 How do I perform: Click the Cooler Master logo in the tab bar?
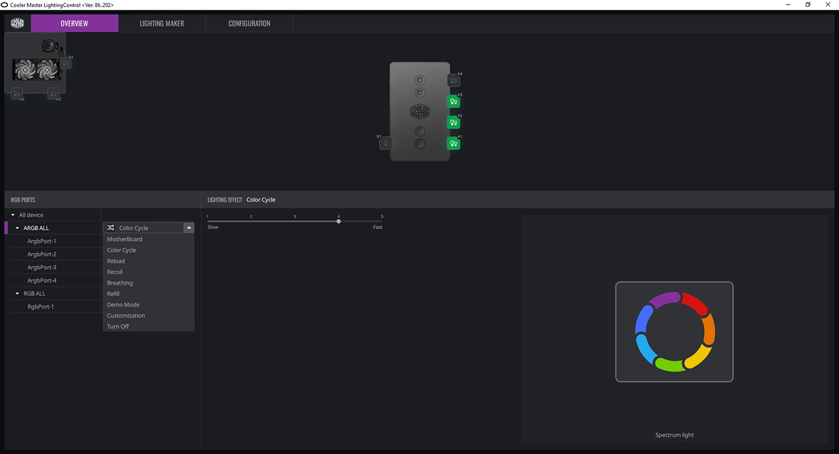pyautogui.click(x=18, y=23)
